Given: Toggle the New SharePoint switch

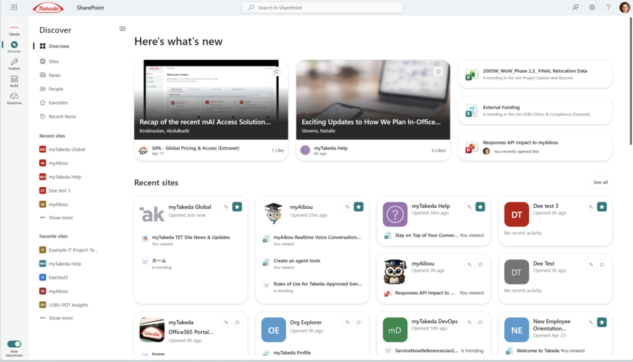Looking at the screenshot, I should point(14,344).
